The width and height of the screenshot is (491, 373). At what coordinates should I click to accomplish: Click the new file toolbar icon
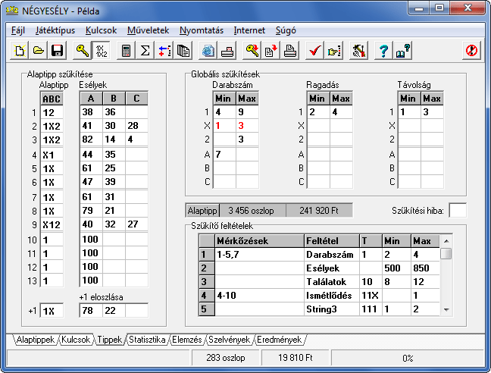(x=20, y=51)
